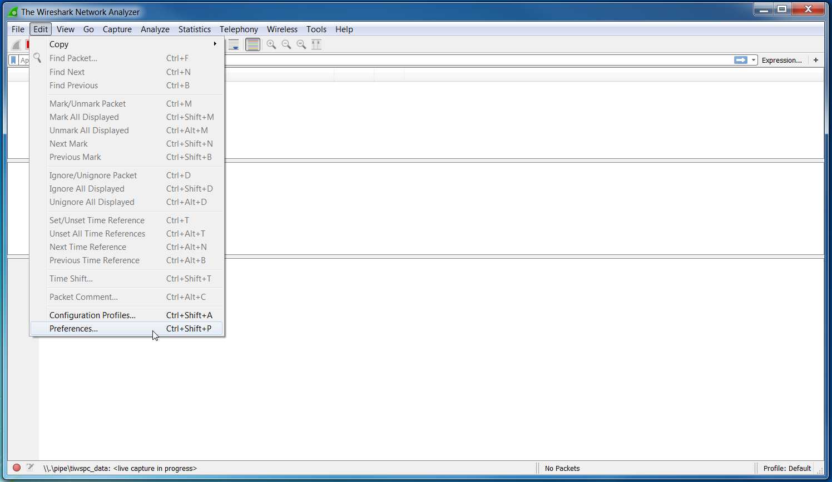Choose Mark All Displayed

coord(127,117)
